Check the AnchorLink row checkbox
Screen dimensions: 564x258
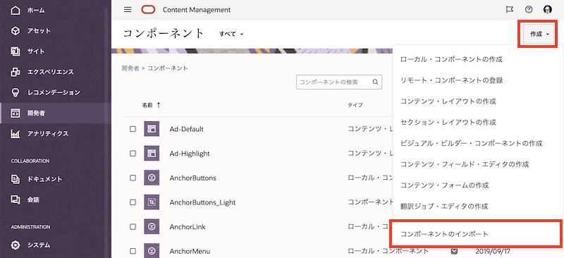pos(133,227)
